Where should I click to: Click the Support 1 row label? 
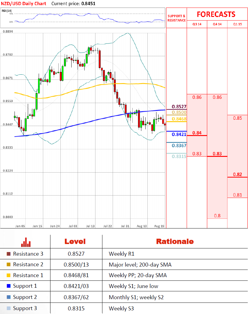point(25,286)
